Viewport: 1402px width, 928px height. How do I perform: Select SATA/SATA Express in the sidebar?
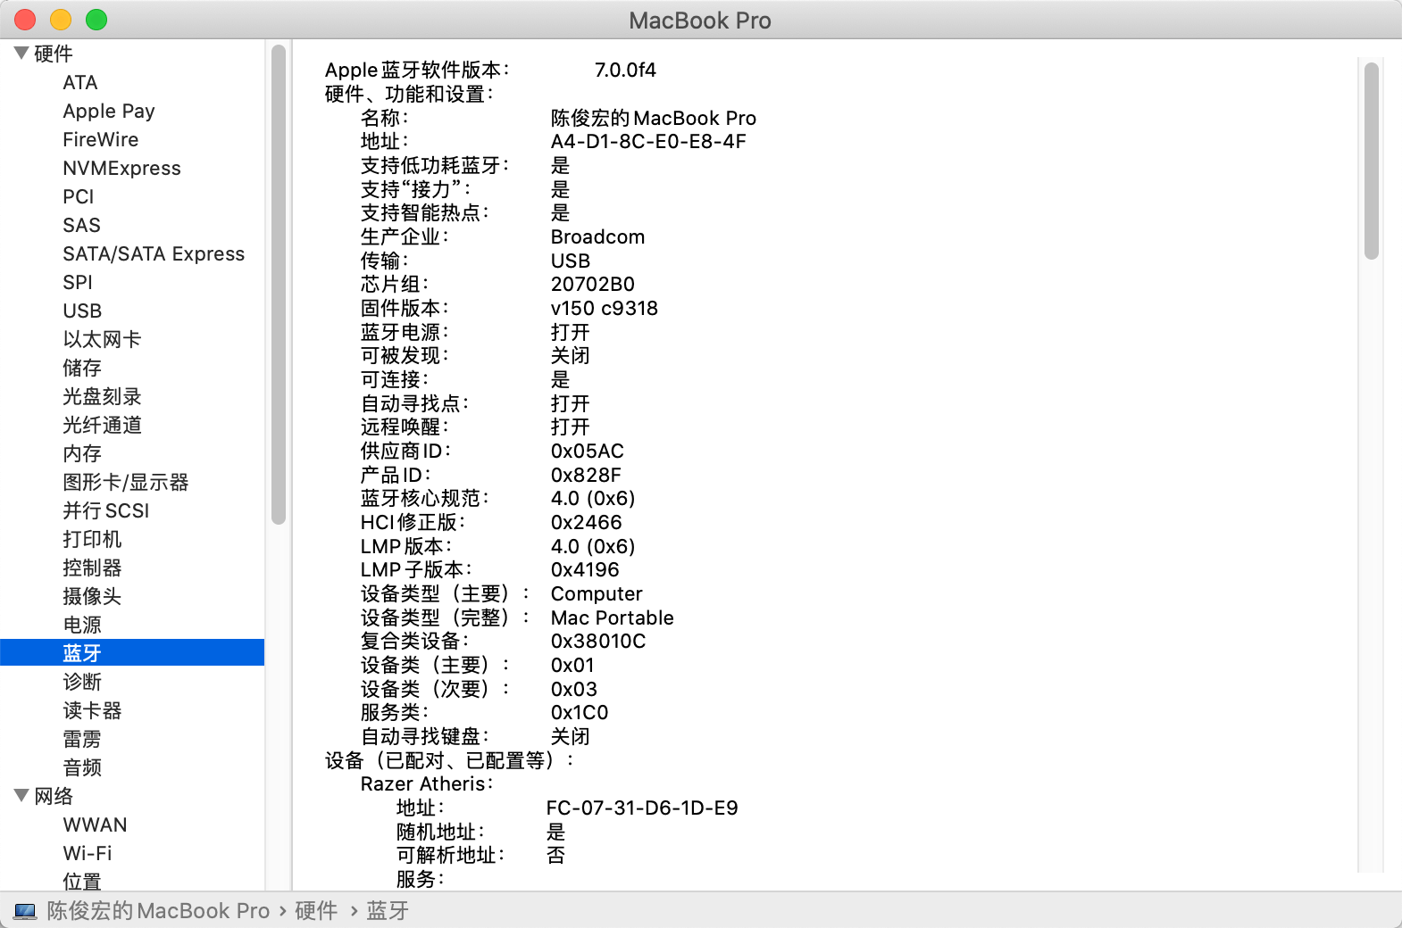pyautogui.click(x=154, y=254)
